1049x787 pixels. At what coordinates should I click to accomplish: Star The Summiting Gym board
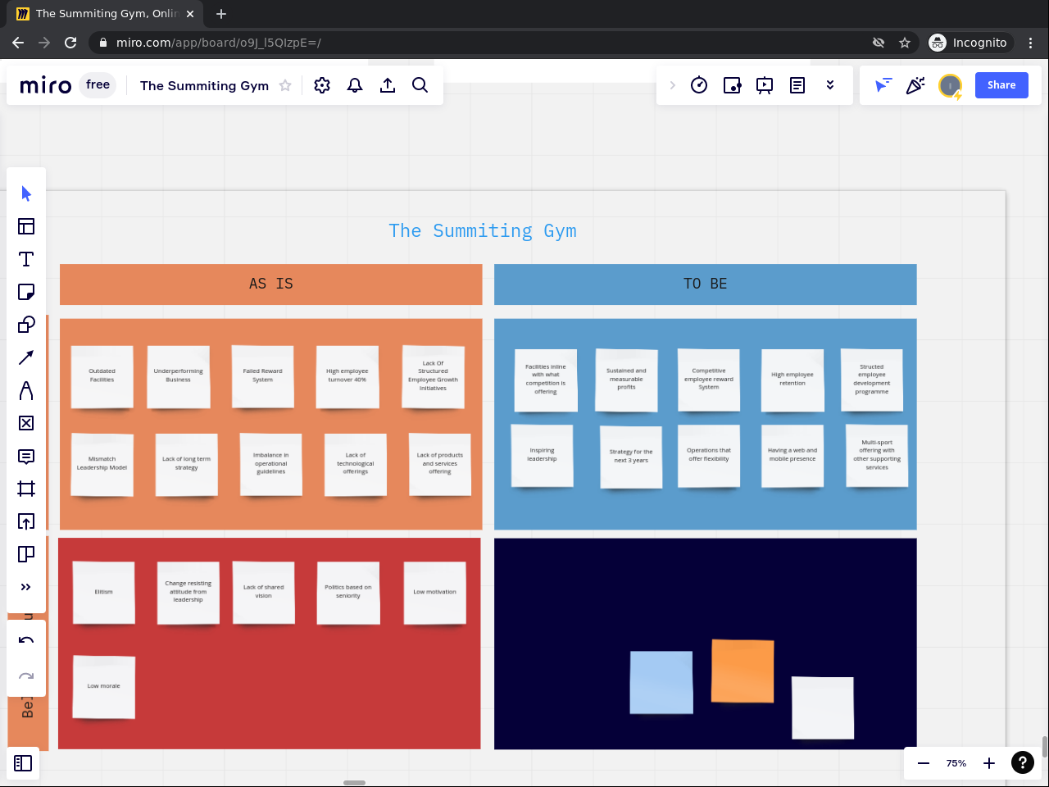coord(285,85)
